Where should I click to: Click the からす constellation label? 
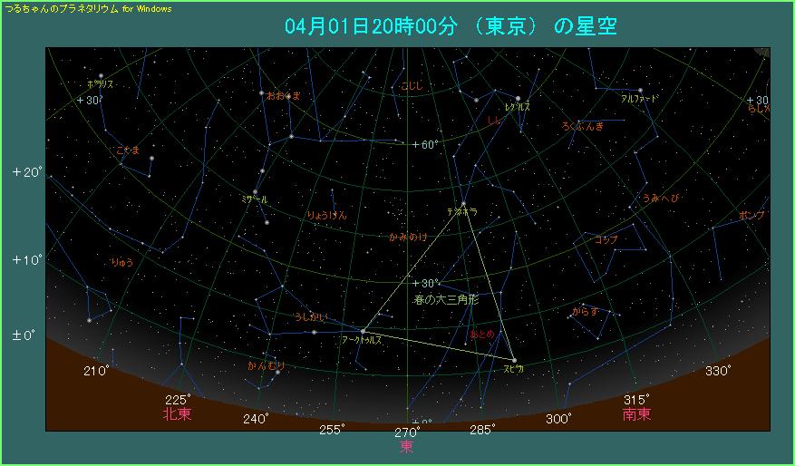[x=585, y=311]
